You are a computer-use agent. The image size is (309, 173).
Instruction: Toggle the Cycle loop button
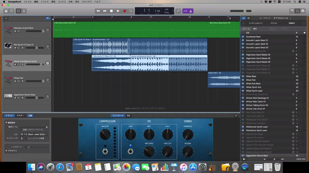pyautogui.click(x=131, y=11)
